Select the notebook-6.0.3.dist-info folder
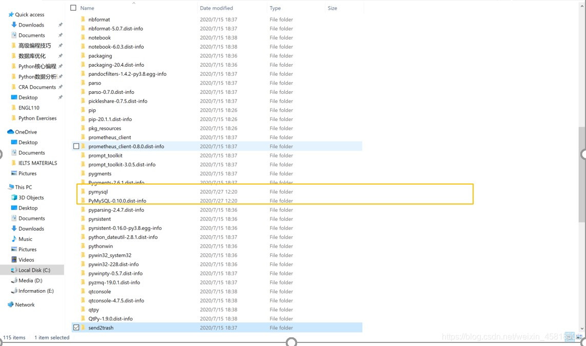Image resolution: width=586 pixels, height=346 pixels. (116, 47)
